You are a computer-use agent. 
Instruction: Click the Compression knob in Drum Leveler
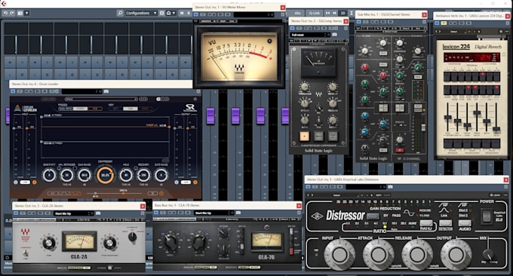(105, 175)
